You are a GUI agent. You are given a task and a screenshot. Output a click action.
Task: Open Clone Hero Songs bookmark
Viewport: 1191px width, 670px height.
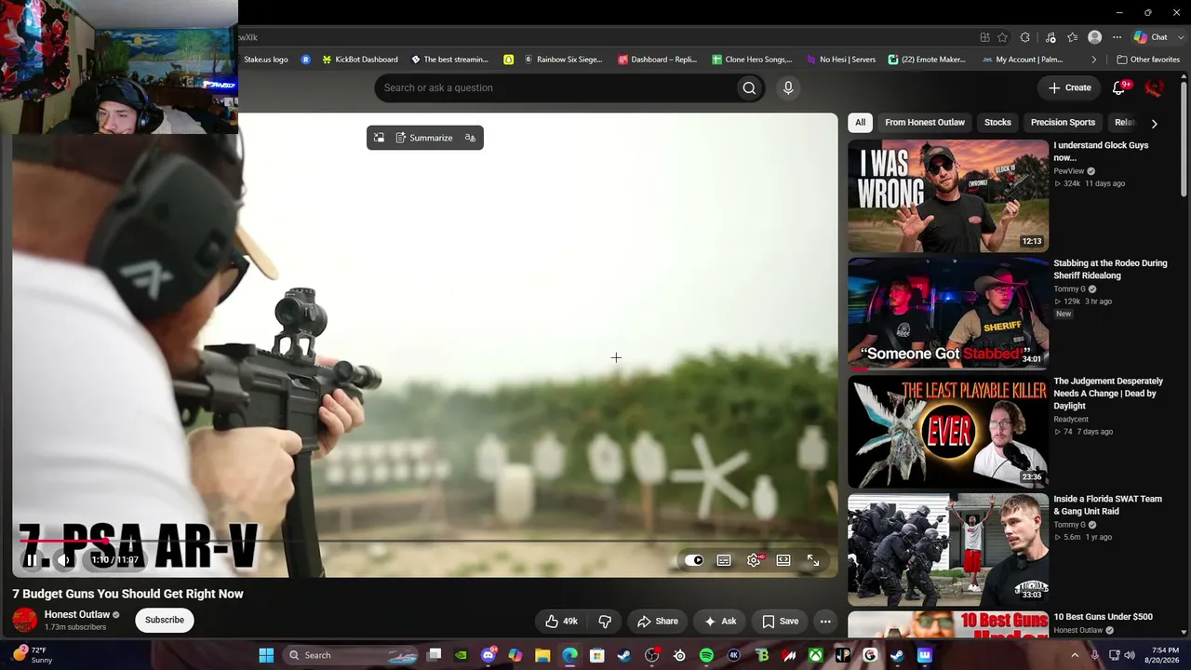752,60
